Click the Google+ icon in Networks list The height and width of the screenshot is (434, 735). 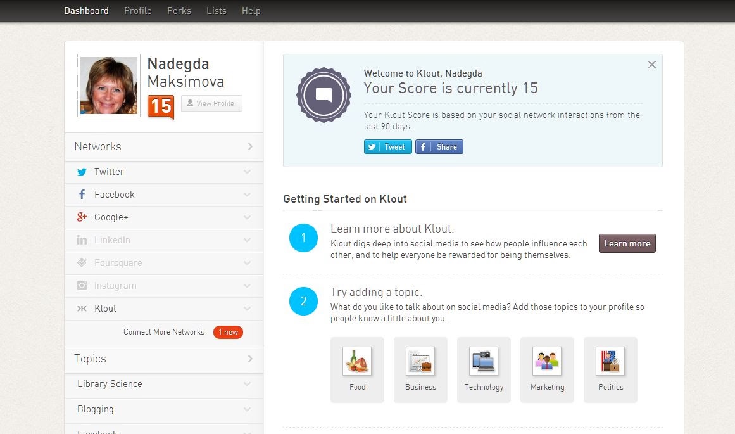(x=82, y=217)
